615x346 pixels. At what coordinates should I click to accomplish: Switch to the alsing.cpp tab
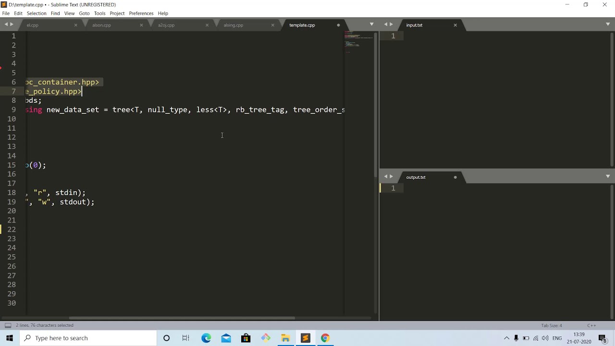tap(234, 25)
